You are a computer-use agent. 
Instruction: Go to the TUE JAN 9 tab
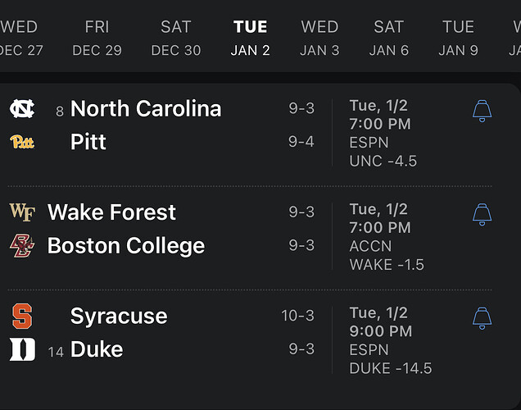458,38
